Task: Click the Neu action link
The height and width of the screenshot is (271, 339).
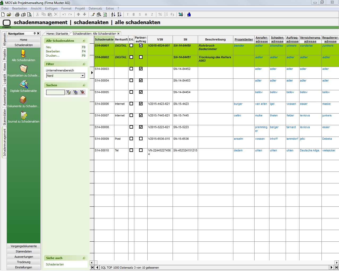Action: [x=49, y=47]
